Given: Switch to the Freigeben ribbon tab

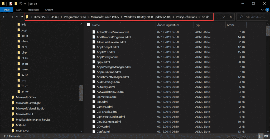Looking at the screenshot, I should click(33, 10).
